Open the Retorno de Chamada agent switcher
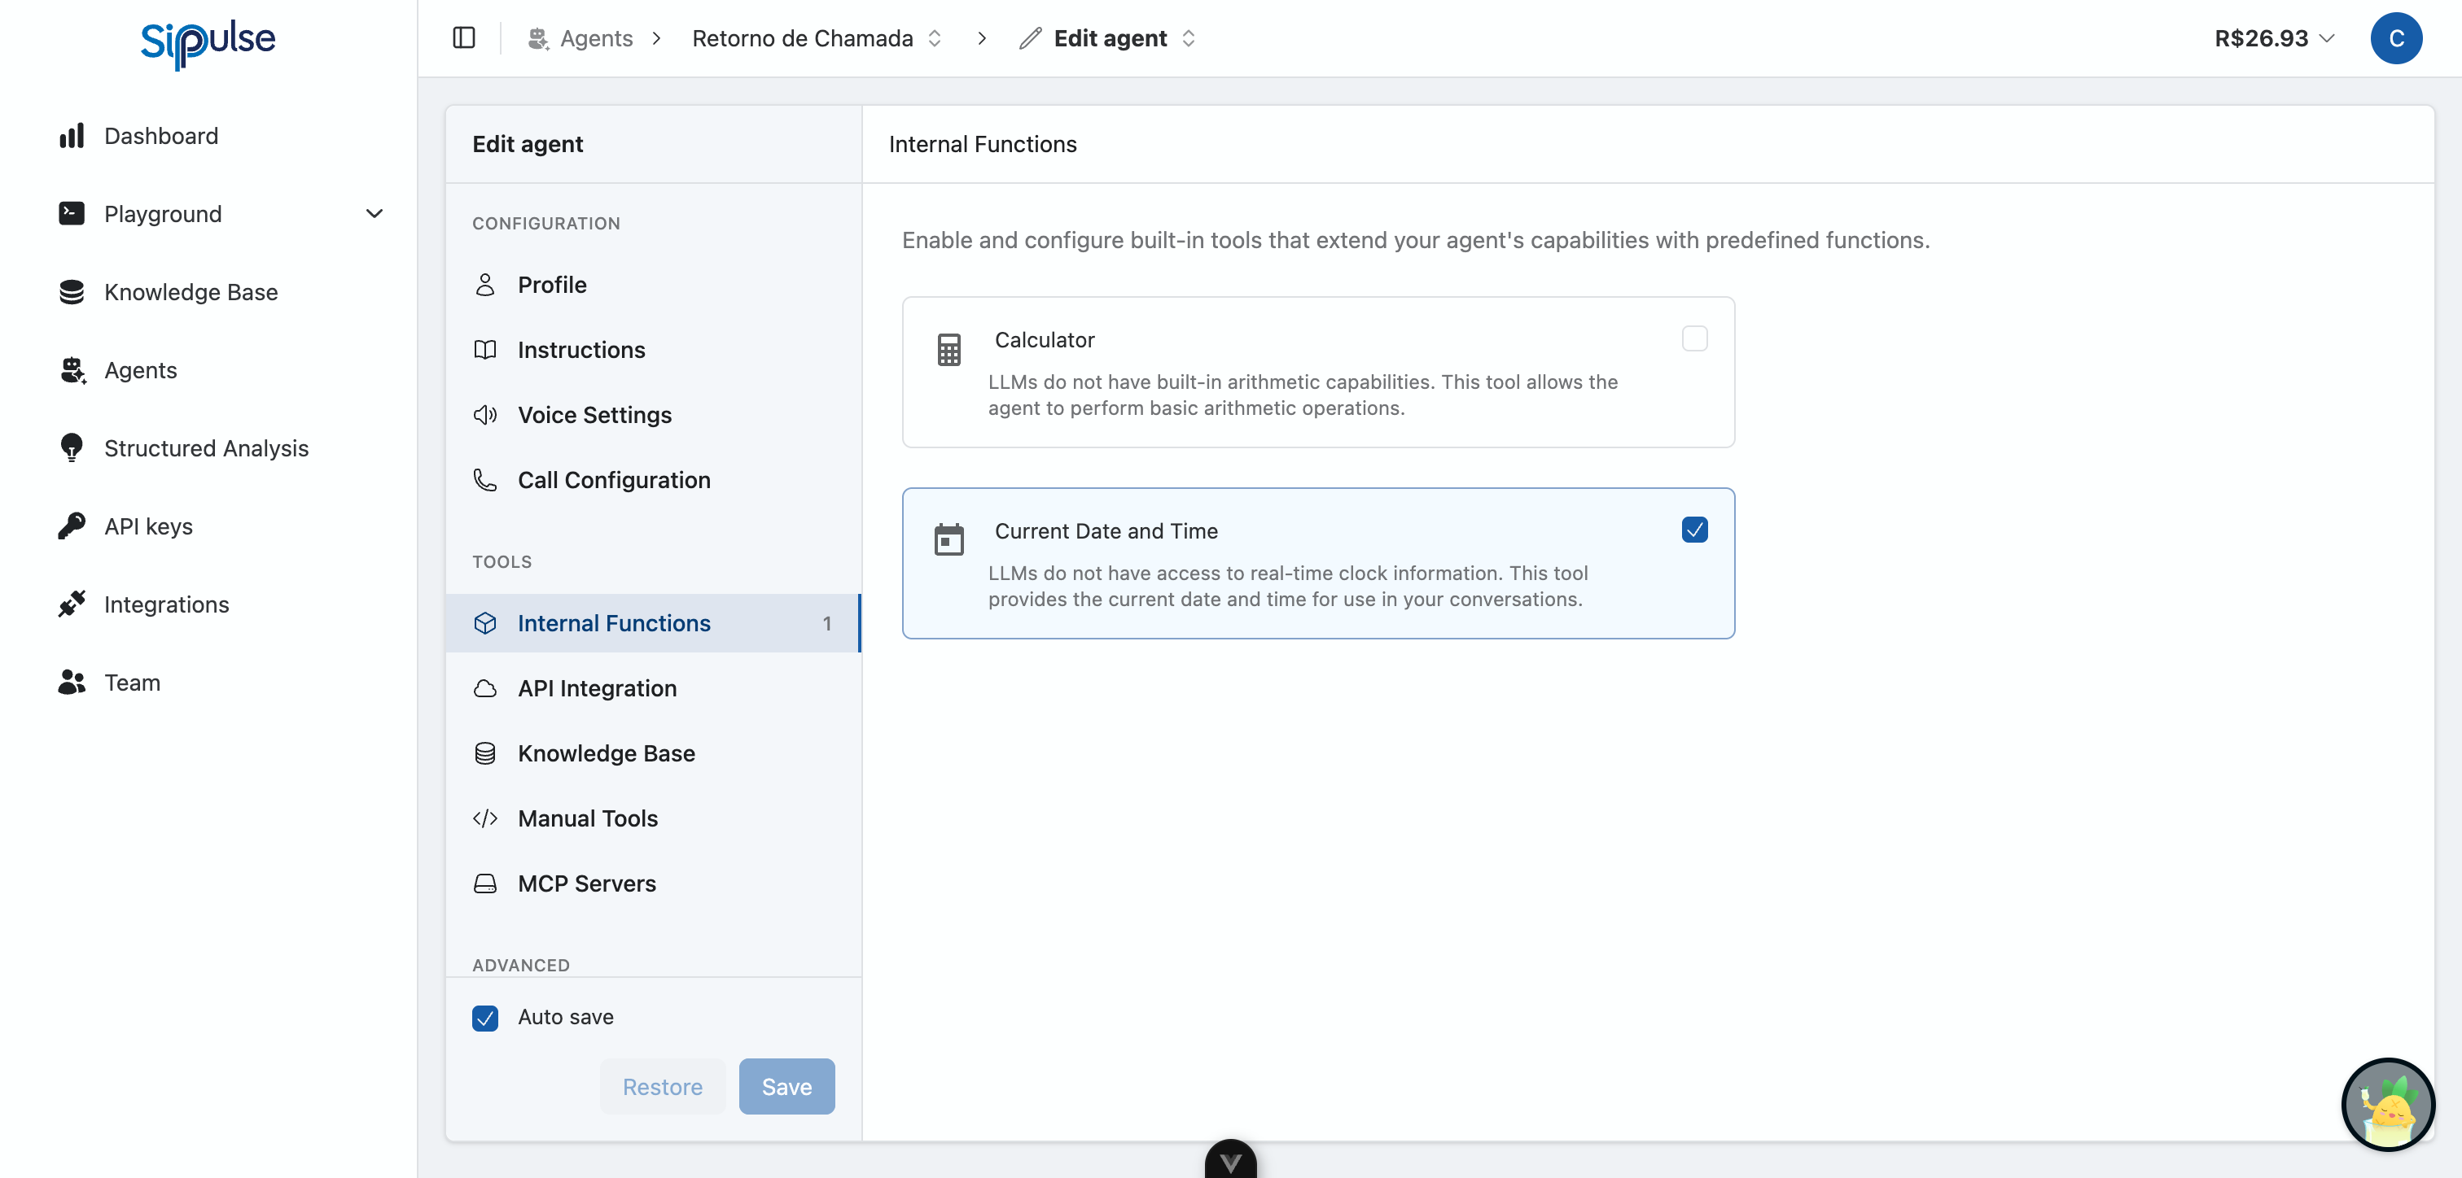This screenshot has height=1178, width=2462. [x=935, y=38]
